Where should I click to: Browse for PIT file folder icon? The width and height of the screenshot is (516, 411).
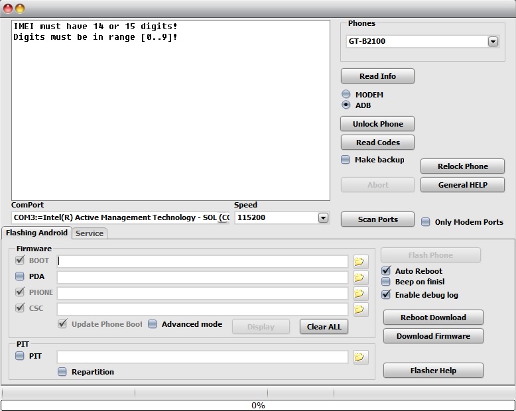click(x=361, y=357)
